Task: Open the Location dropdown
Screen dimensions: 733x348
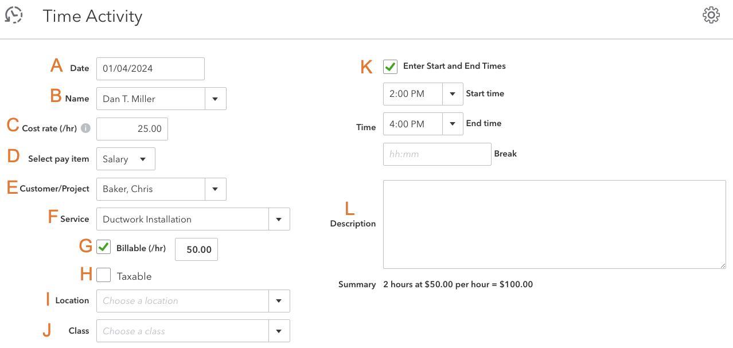Action: click(x=279, y=300)
